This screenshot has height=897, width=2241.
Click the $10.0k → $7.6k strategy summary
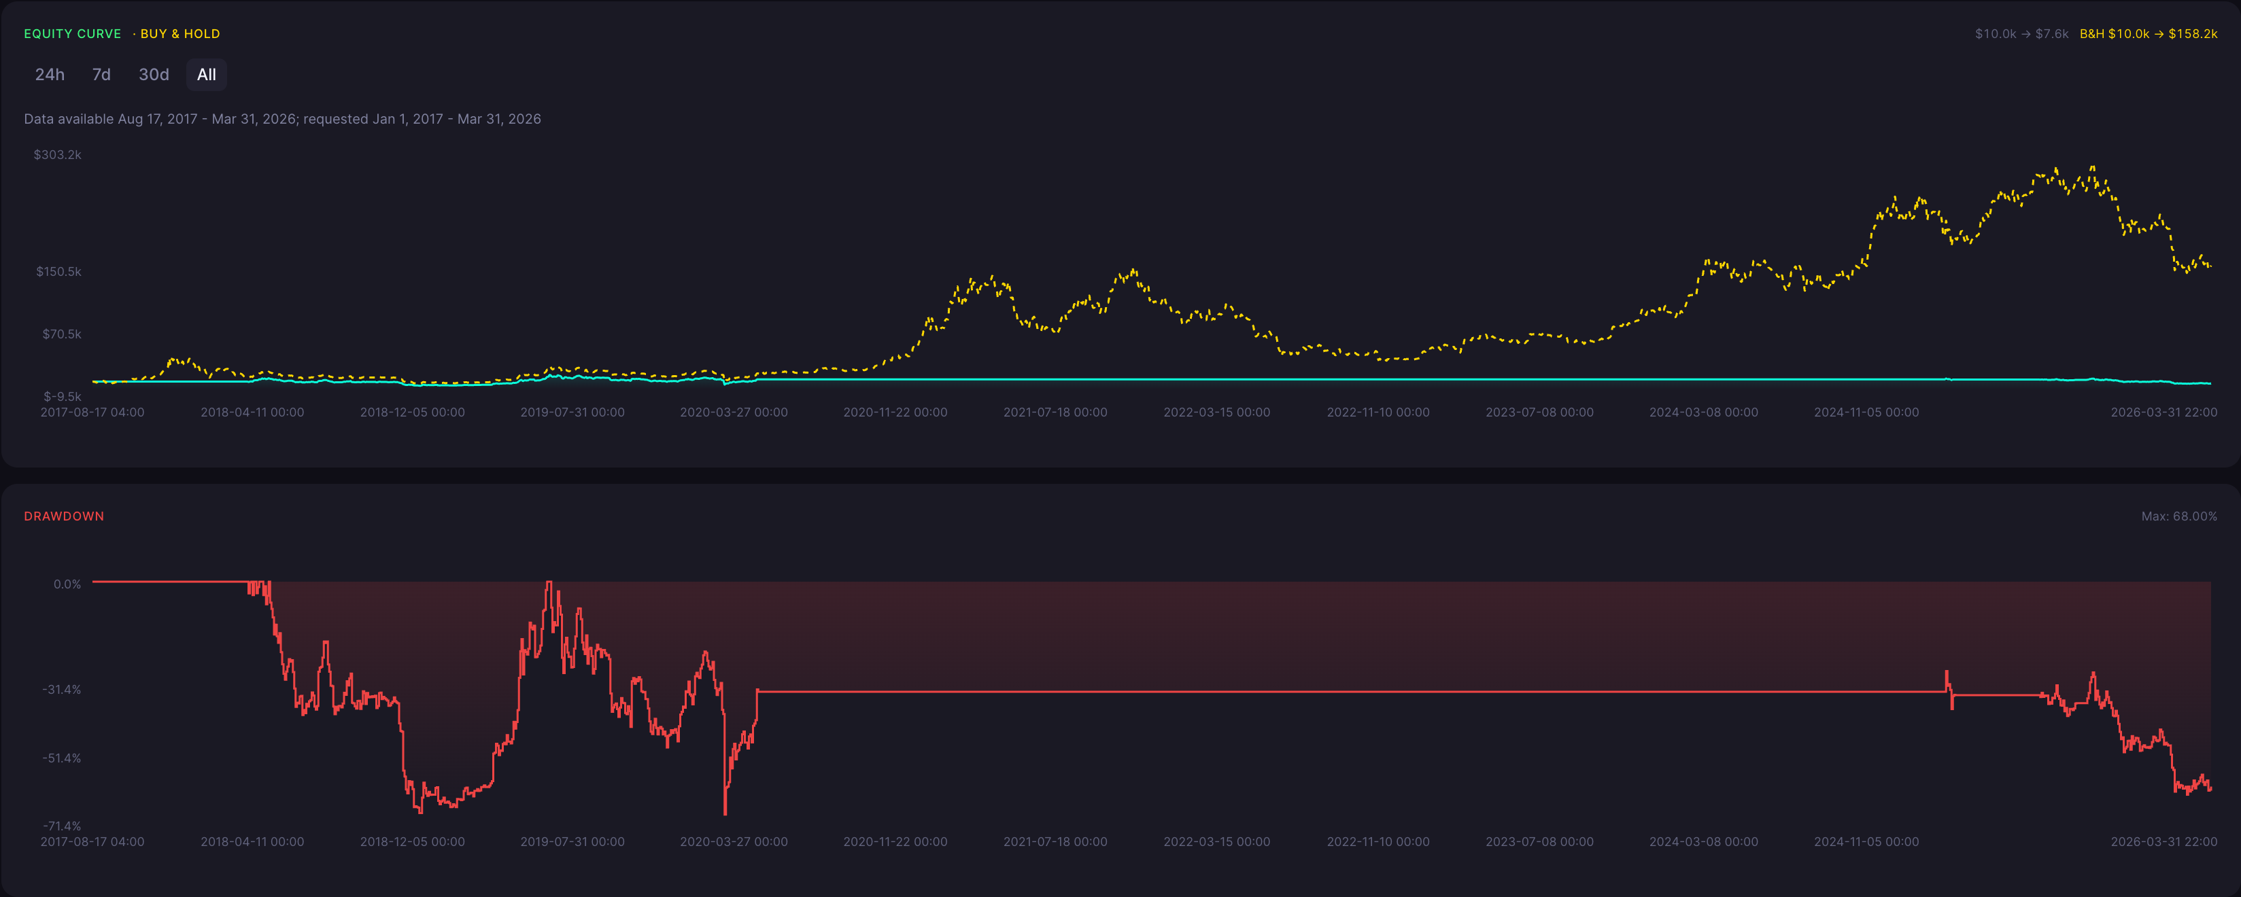tap(2022, 34)
